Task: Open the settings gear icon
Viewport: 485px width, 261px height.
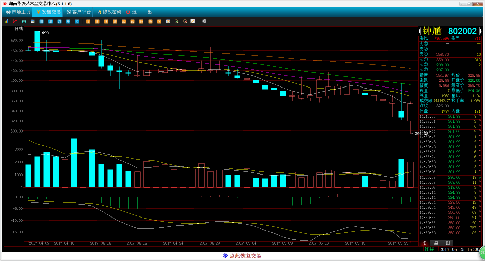Action: [x=204, y=21]
